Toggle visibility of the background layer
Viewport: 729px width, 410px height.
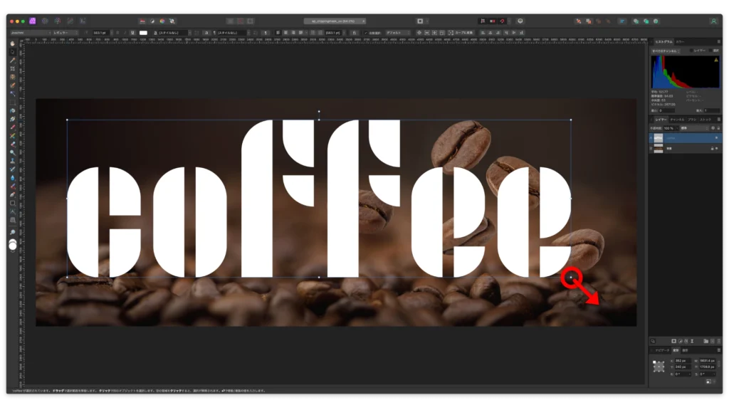(x=716, y=147)
